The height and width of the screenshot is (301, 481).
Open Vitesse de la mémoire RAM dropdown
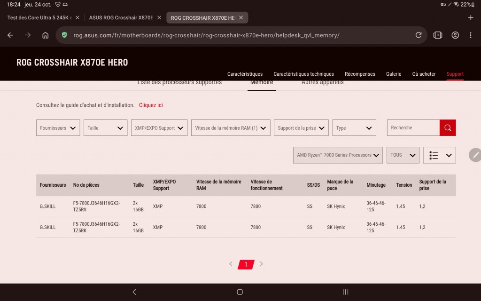pos(231,128)
